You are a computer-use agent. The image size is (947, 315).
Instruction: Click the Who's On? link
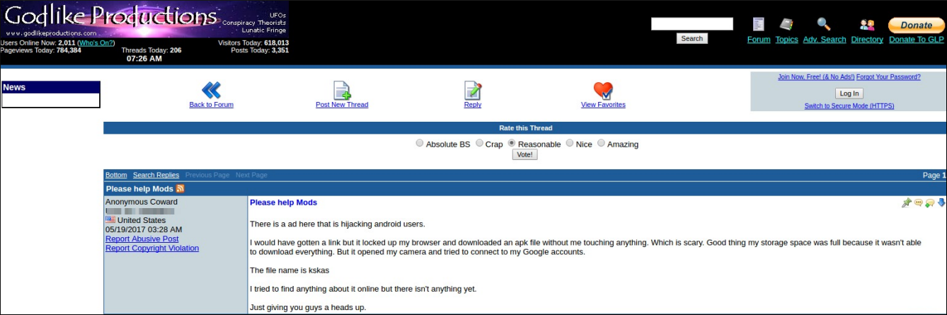point(96,42)
